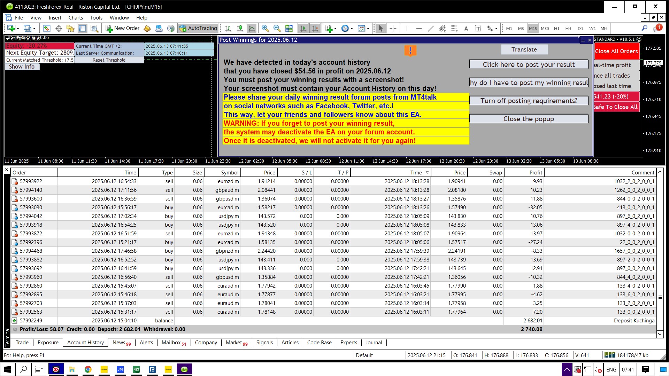Open the Strategy Tester icon
669x376 pixels.
(x=94, y=29)
